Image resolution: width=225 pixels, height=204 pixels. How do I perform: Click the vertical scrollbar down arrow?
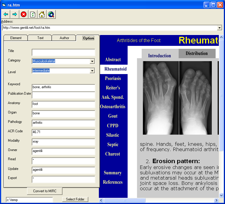221,195
